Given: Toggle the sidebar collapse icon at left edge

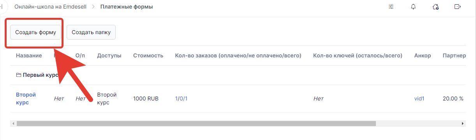Looking at the screenshot, I should coord(2,7).
